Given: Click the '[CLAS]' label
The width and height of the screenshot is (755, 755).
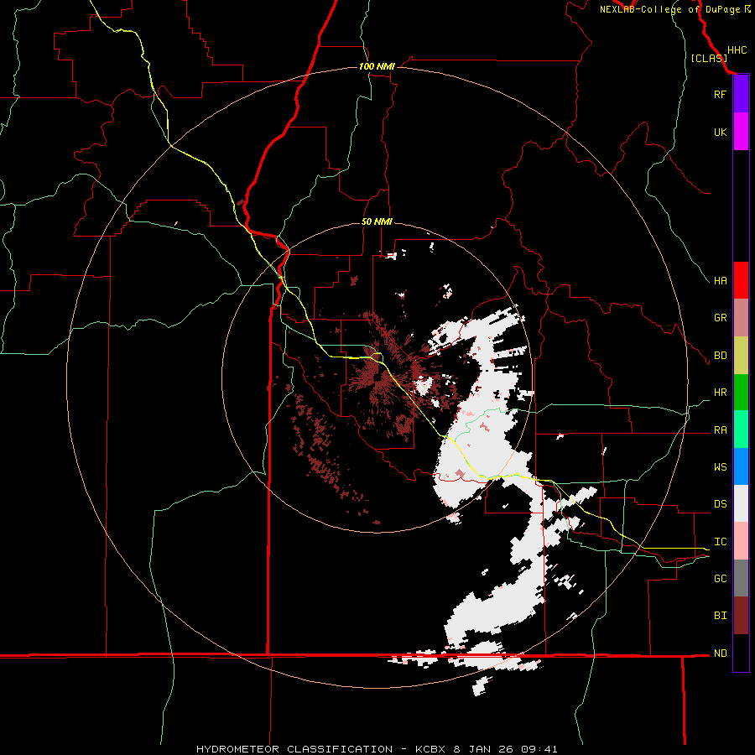Looking at the screenshot, I should (x=709, y=59).
